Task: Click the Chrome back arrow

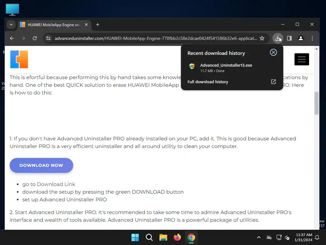Action: click(12, 38)
